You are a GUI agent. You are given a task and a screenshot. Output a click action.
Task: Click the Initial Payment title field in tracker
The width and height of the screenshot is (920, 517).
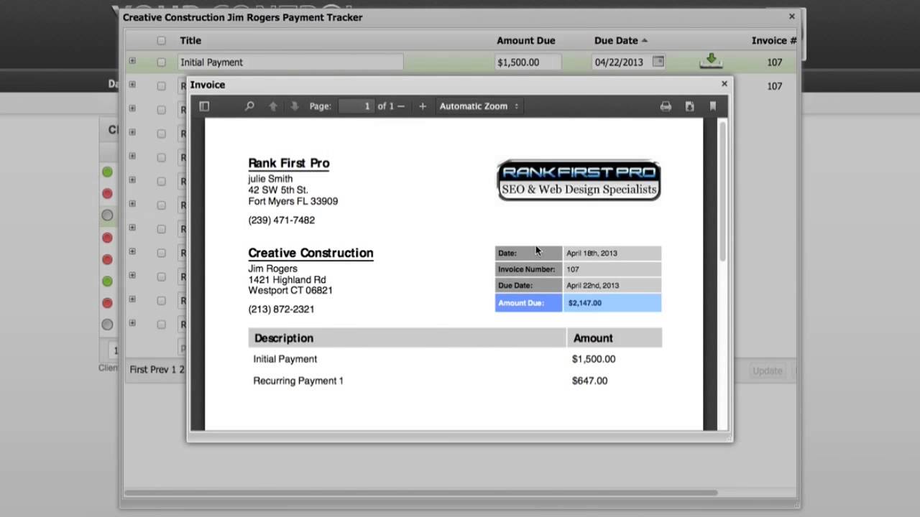[x=290, y=62]
